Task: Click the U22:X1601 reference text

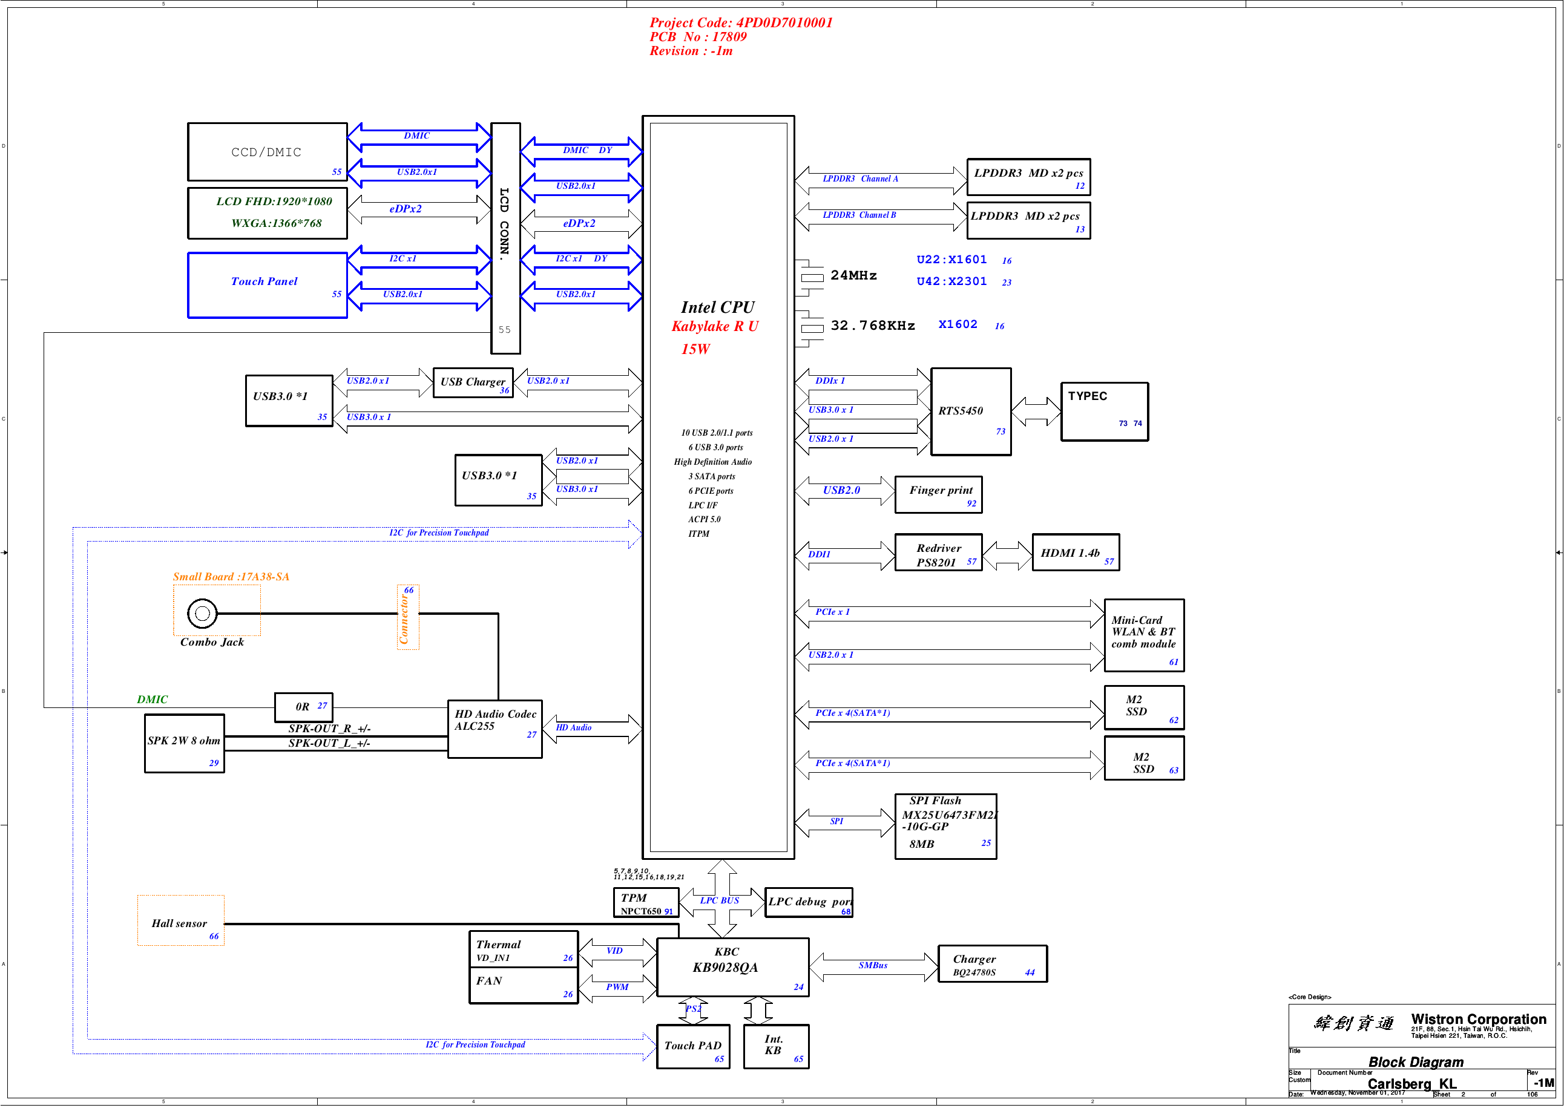Action: [951, 259]
